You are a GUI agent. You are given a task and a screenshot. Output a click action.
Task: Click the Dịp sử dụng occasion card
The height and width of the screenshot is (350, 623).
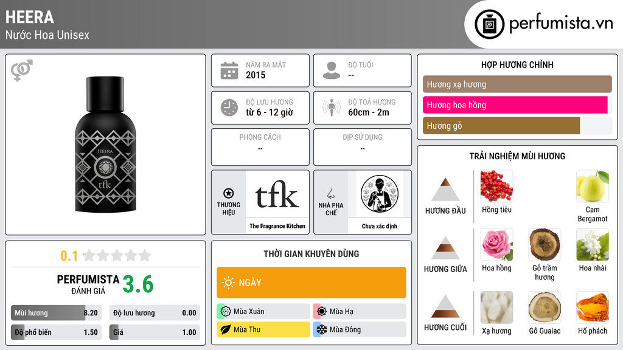click(x=363, y=147)
